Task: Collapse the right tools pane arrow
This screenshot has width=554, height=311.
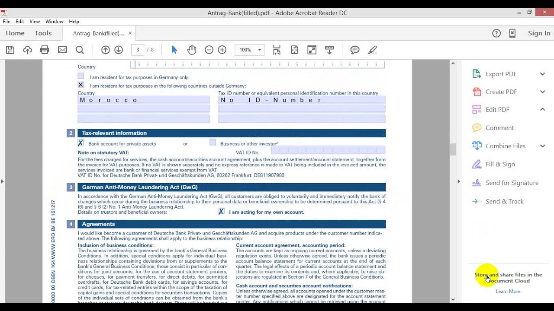Action: pos(459,181)
